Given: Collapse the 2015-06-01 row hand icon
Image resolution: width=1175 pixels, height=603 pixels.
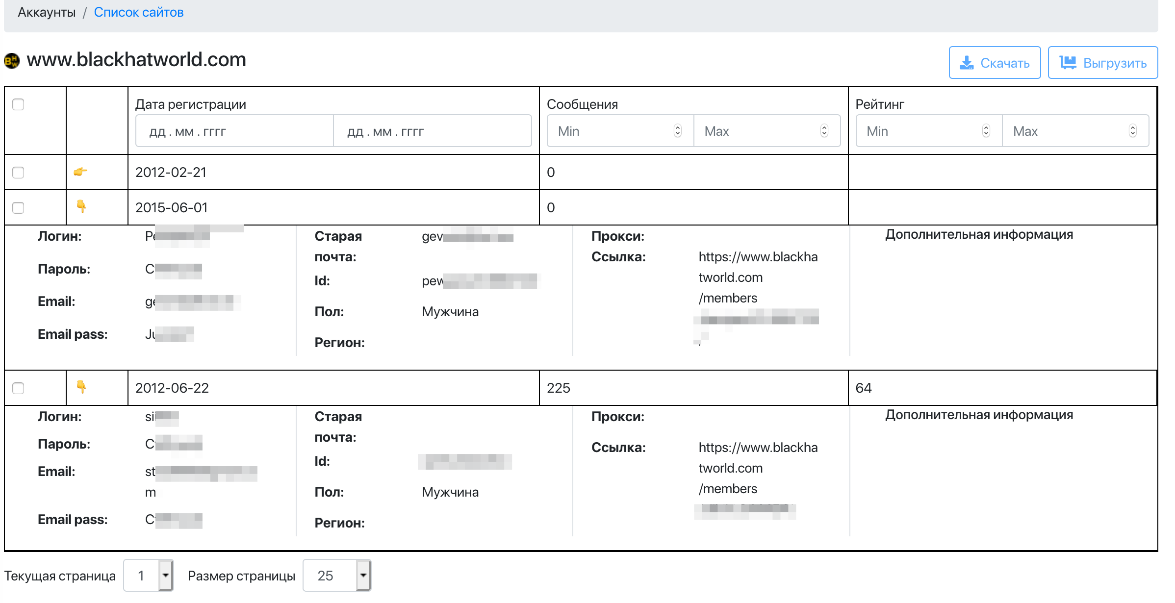Looking at the screenshot, I should 81,206.
